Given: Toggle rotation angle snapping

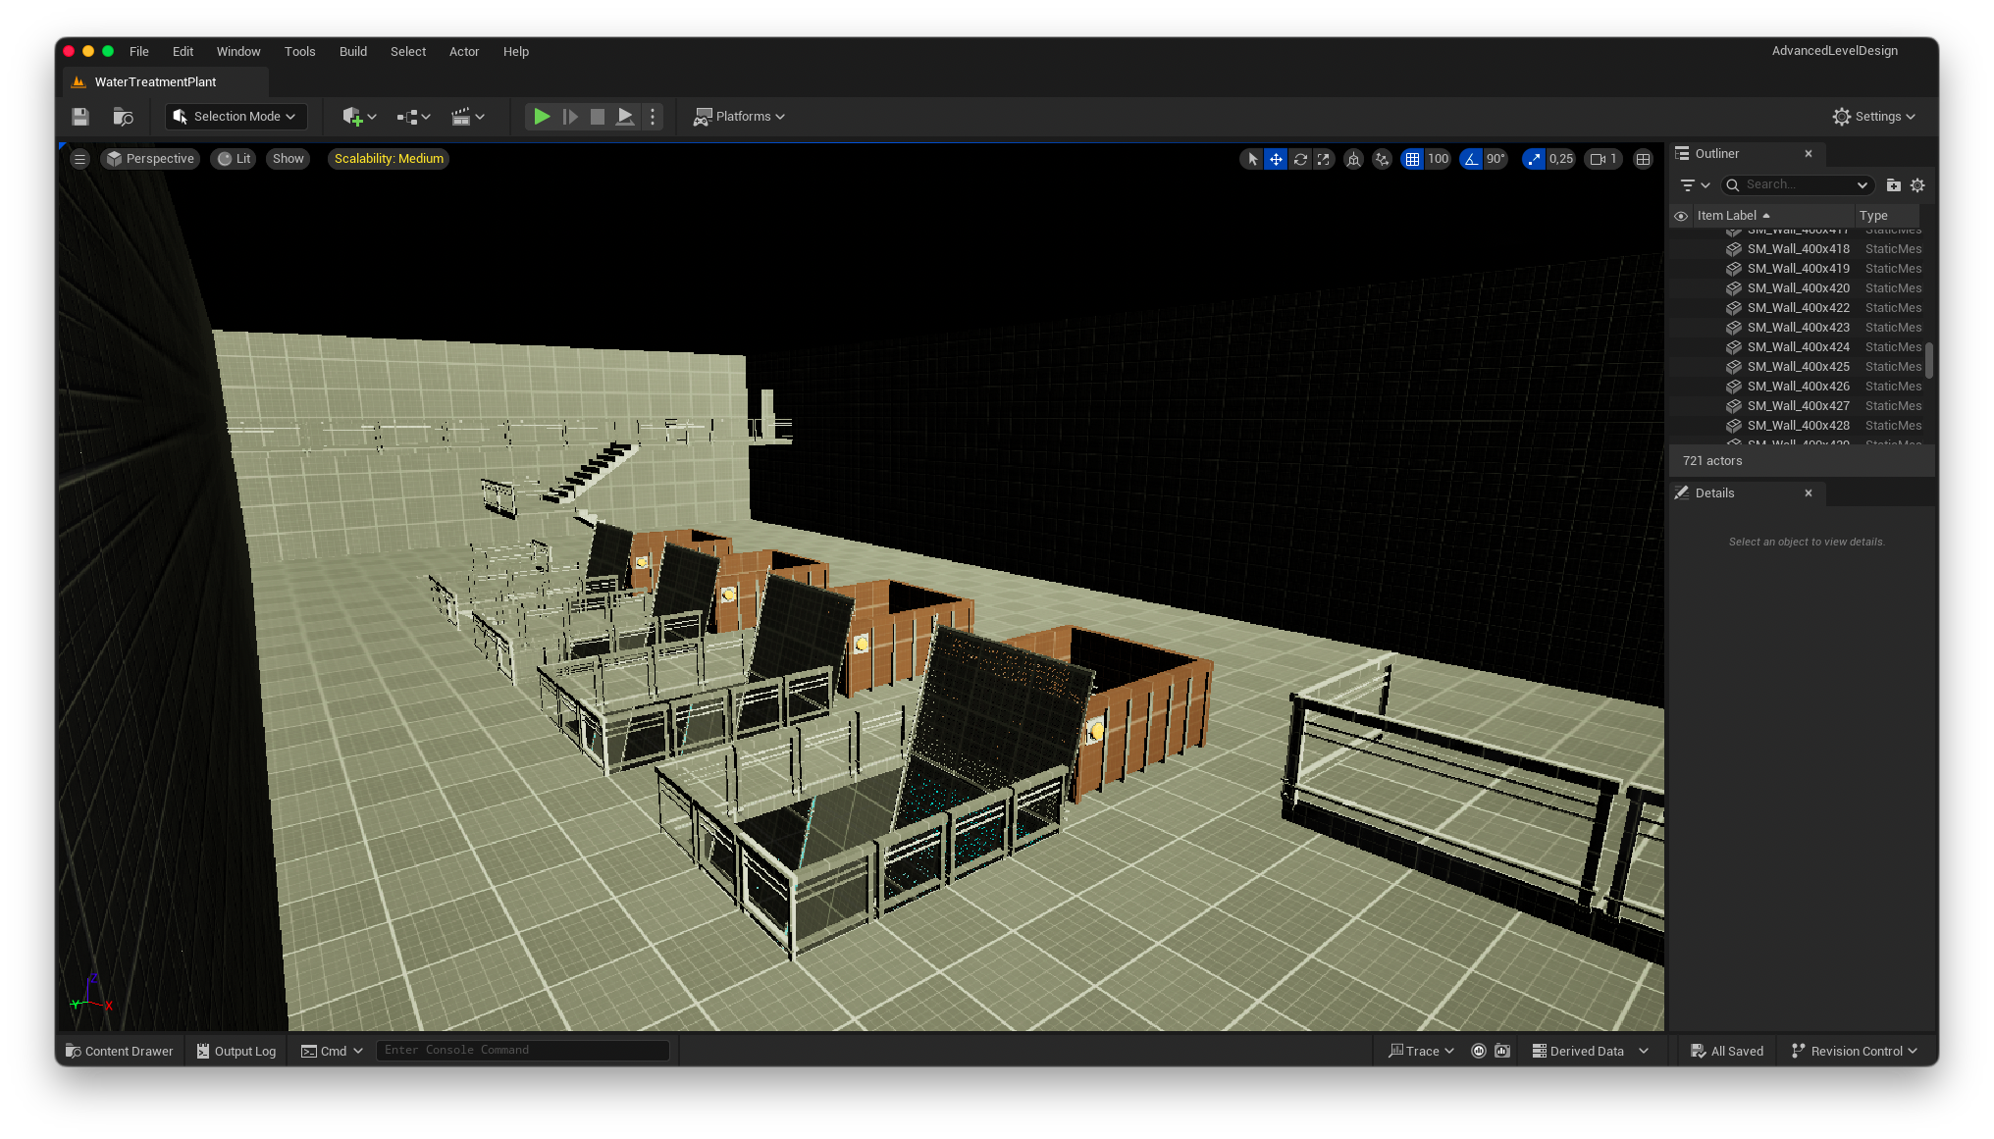Looking at the screenshot, I should coord(1471,159).
